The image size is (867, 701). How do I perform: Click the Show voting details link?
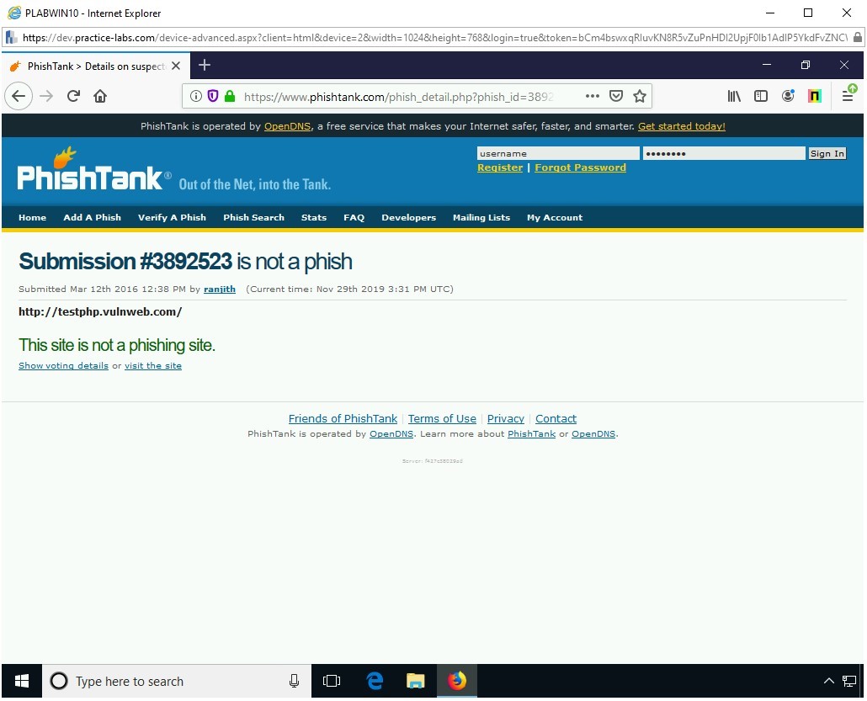(x=63, y=366)
